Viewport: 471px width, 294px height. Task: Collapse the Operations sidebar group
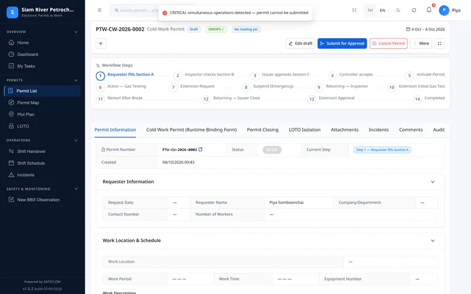[x=76, y=141]
